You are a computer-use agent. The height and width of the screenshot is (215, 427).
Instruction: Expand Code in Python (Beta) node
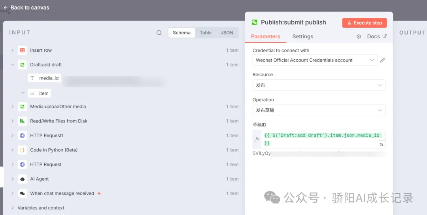12,150
